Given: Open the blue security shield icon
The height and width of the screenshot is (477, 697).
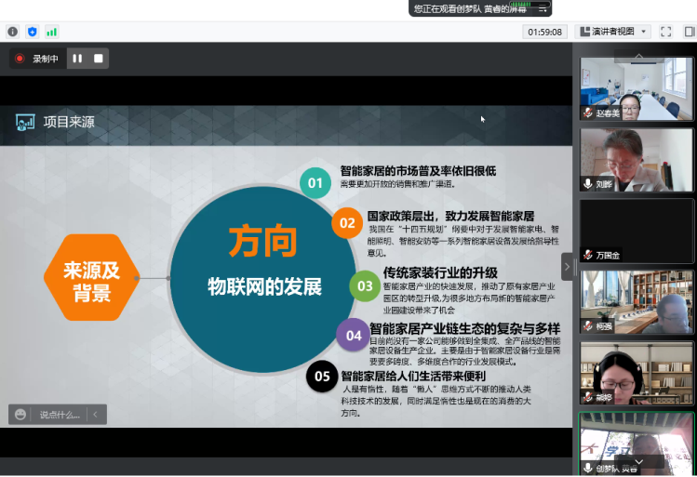Looking at the screenshot, I should (33, 32).
